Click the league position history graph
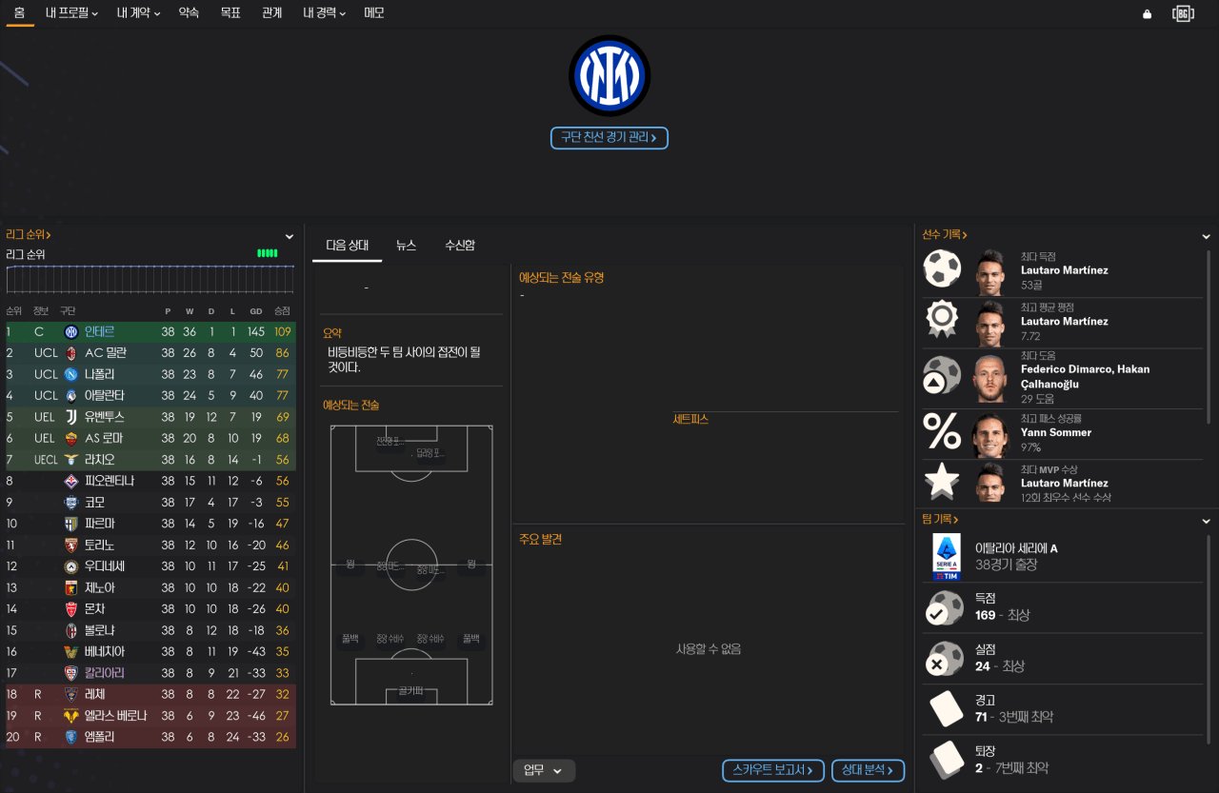Image resolution: width=1219 pixels, height=793 pixels. [x=150, y=280]
